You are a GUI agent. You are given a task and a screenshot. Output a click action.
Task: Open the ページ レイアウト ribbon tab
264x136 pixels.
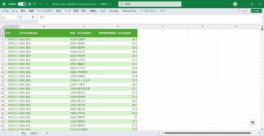[45, 11]
